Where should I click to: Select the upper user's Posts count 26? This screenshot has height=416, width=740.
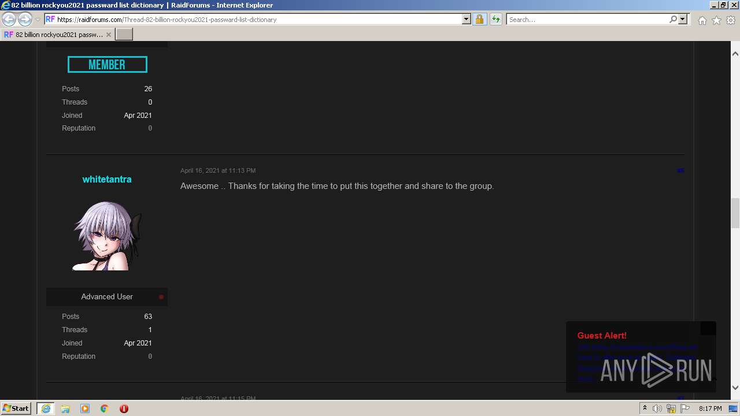pyautogui.click(x=148, y=89)
